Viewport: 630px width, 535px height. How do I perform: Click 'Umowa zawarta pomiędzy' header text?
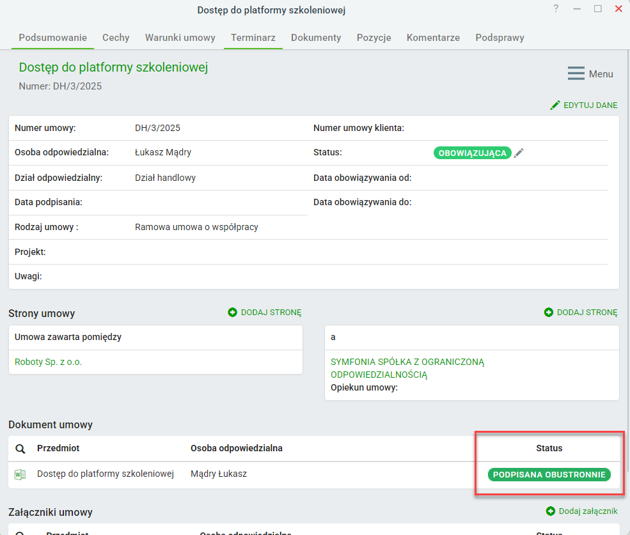click(x=68, y=337)
